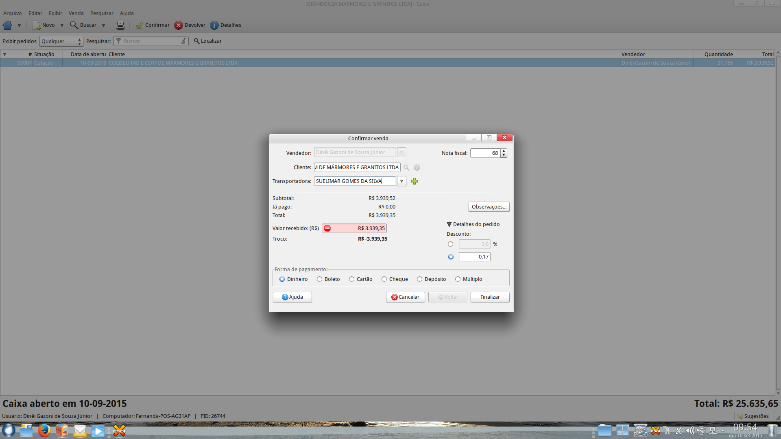This screenshot has width=781, height=439.
Task: Select Múltiplo as payment method
Action: coord(458,279)
